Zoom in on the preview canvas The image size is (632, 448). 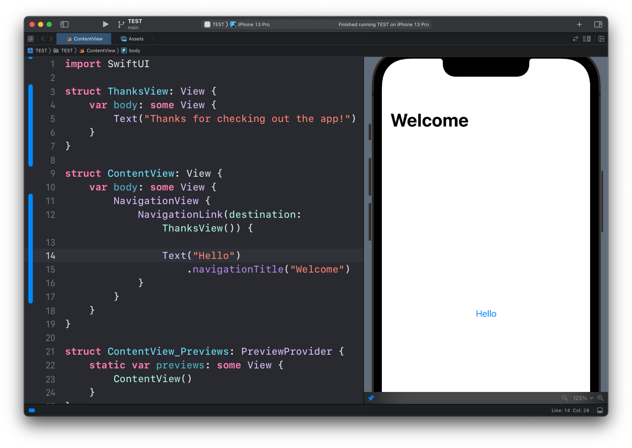[x=600, y=398]
